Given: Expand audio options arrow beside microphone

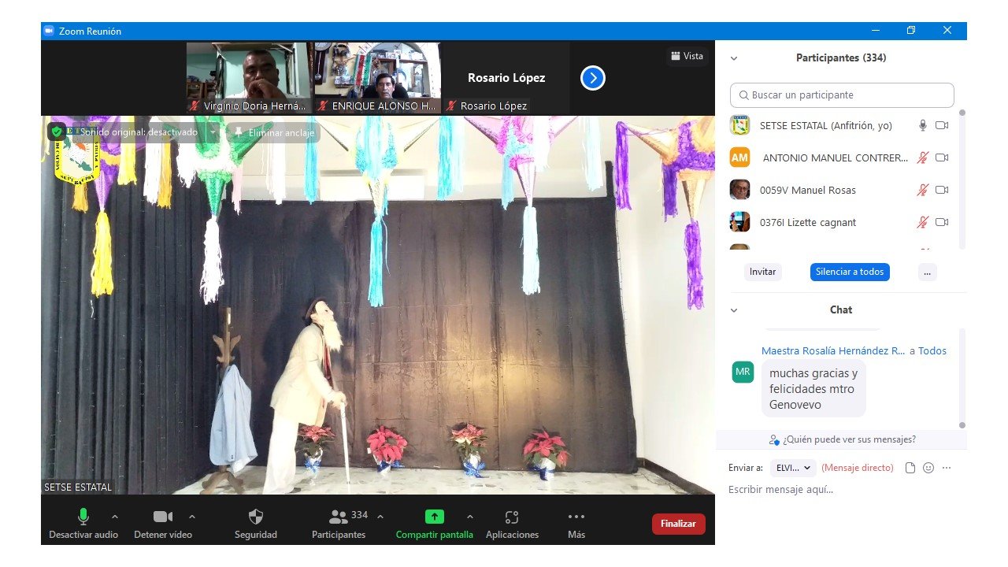Looking at the screenshot, I should (115, 517).
